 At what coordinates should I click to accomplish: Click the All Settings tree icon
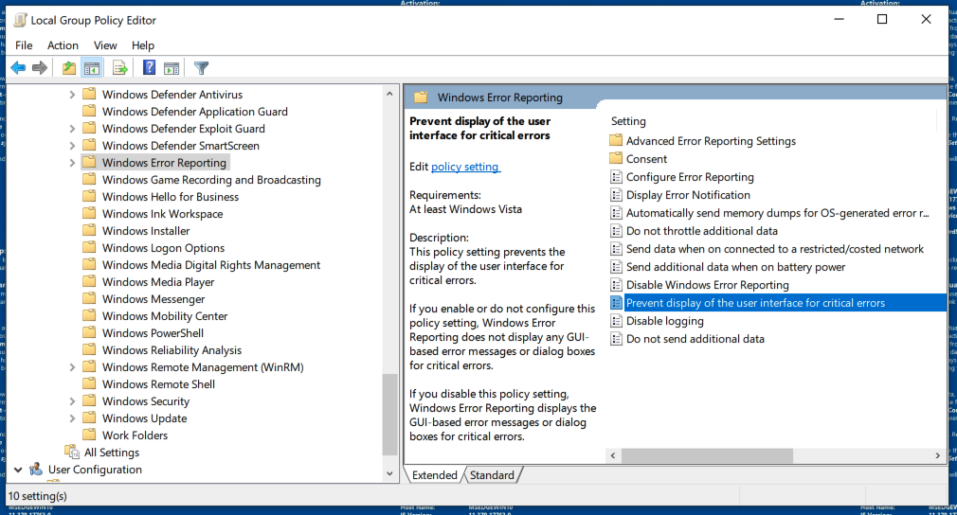point(72,453)
